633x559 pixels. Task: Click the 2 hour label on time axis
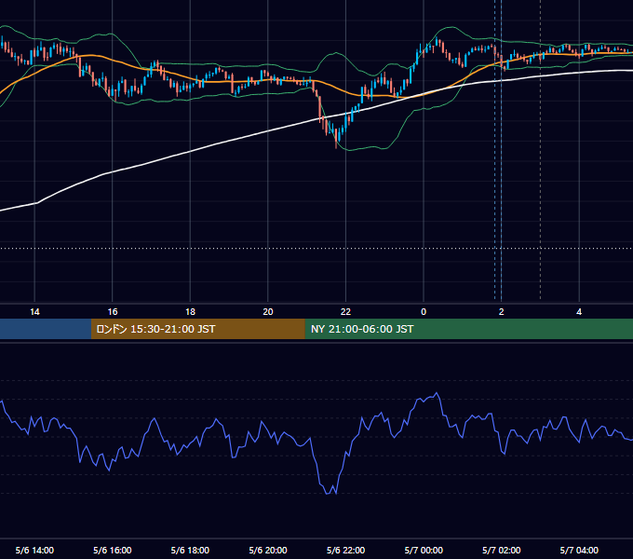(x=502, y=312)
